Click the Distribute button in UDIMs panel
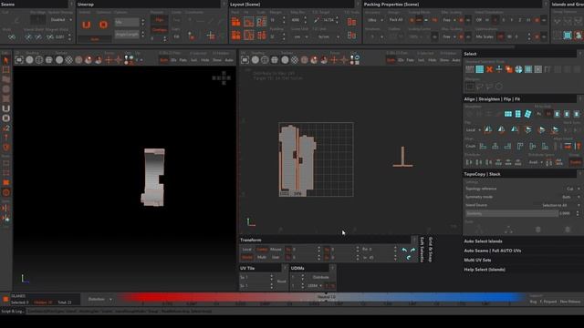584x328 pixels. 320,277
